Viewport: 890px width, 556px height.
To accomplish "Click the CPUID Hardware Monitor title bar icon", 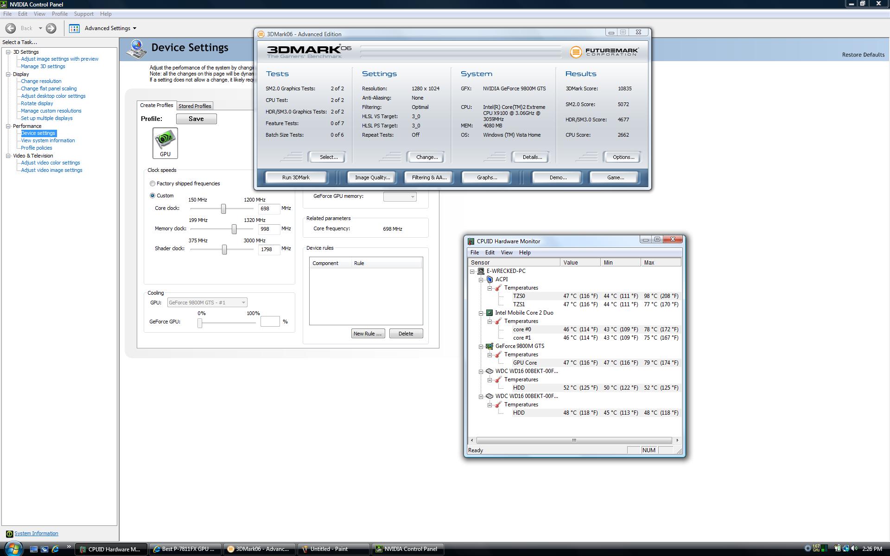I will pyautogui.click(x=471, y=241).
